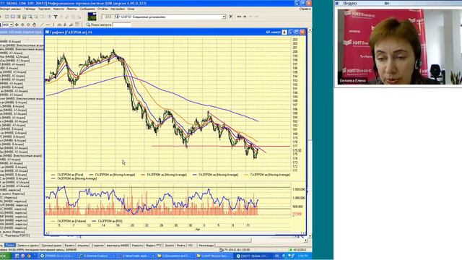Click the magnifier icon beside Поиск эксперта
This screenshot has width=462, height=260.
coord(88,25)
